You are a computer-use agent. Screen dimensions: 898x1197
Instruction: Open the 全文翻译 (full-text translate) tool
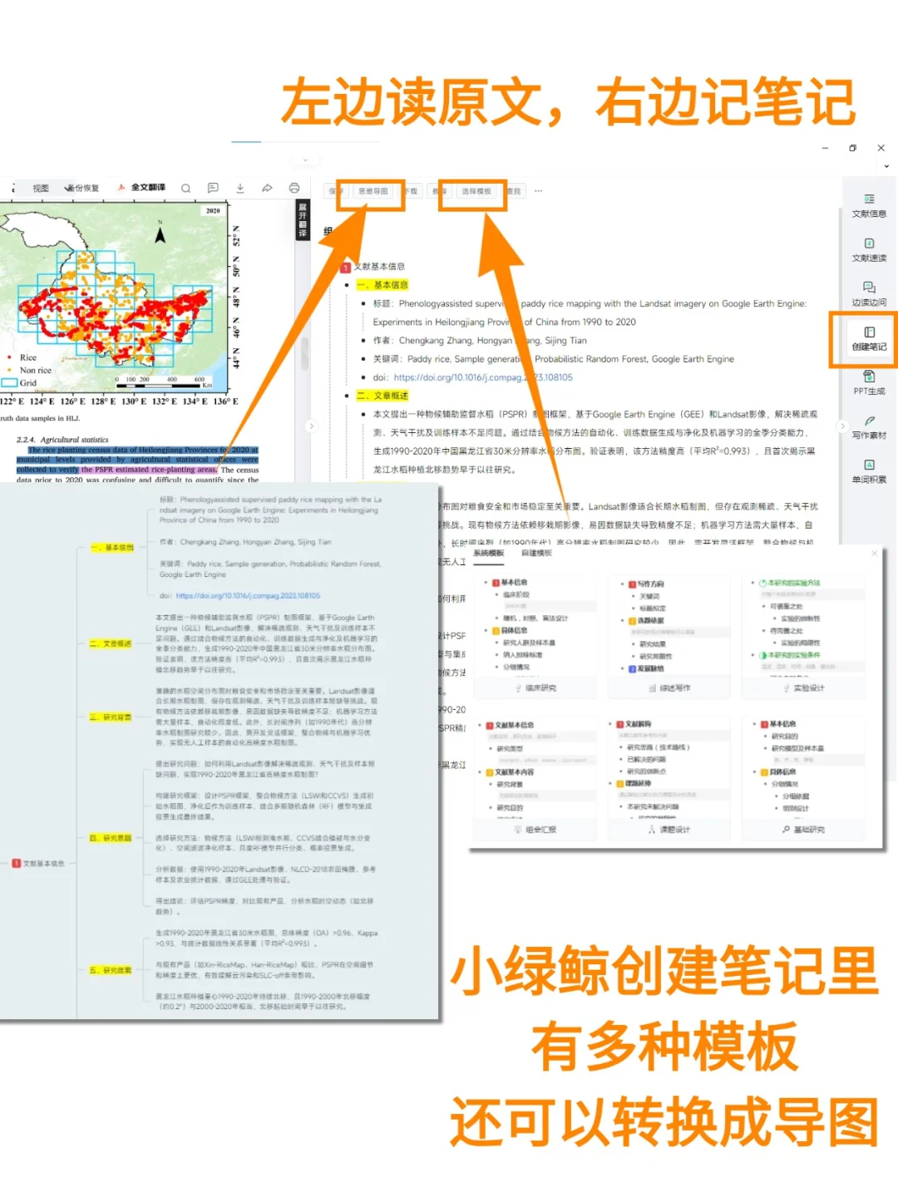(x=148, y=188)
